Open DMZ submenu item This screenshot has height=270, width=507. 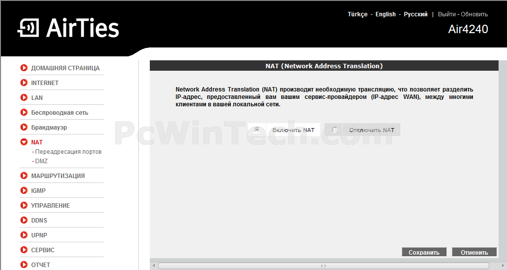41,161
